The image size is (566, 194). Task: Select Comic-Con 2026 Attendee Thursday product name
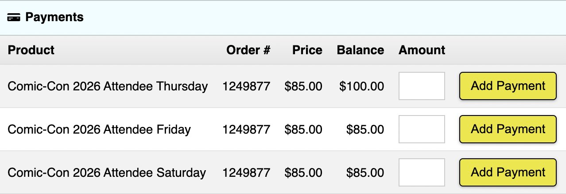coord(108,86)
